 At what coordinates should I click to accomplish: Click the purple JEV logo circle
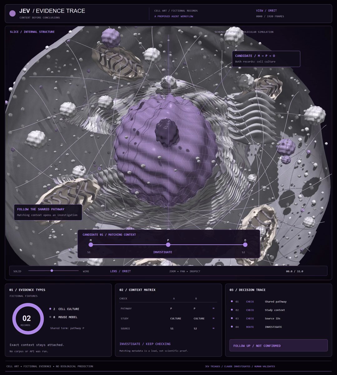pyautogui.click(x=12, y=13)
